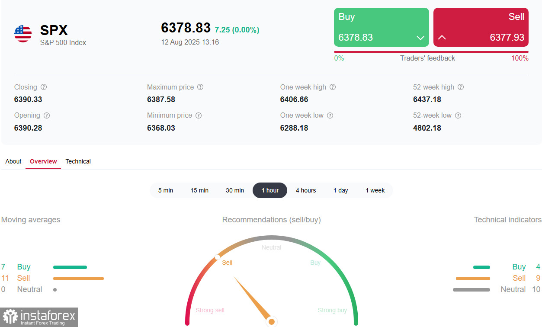Click the S&P 500 Index subtitle

pyautogui.click(x=63, y=43)
